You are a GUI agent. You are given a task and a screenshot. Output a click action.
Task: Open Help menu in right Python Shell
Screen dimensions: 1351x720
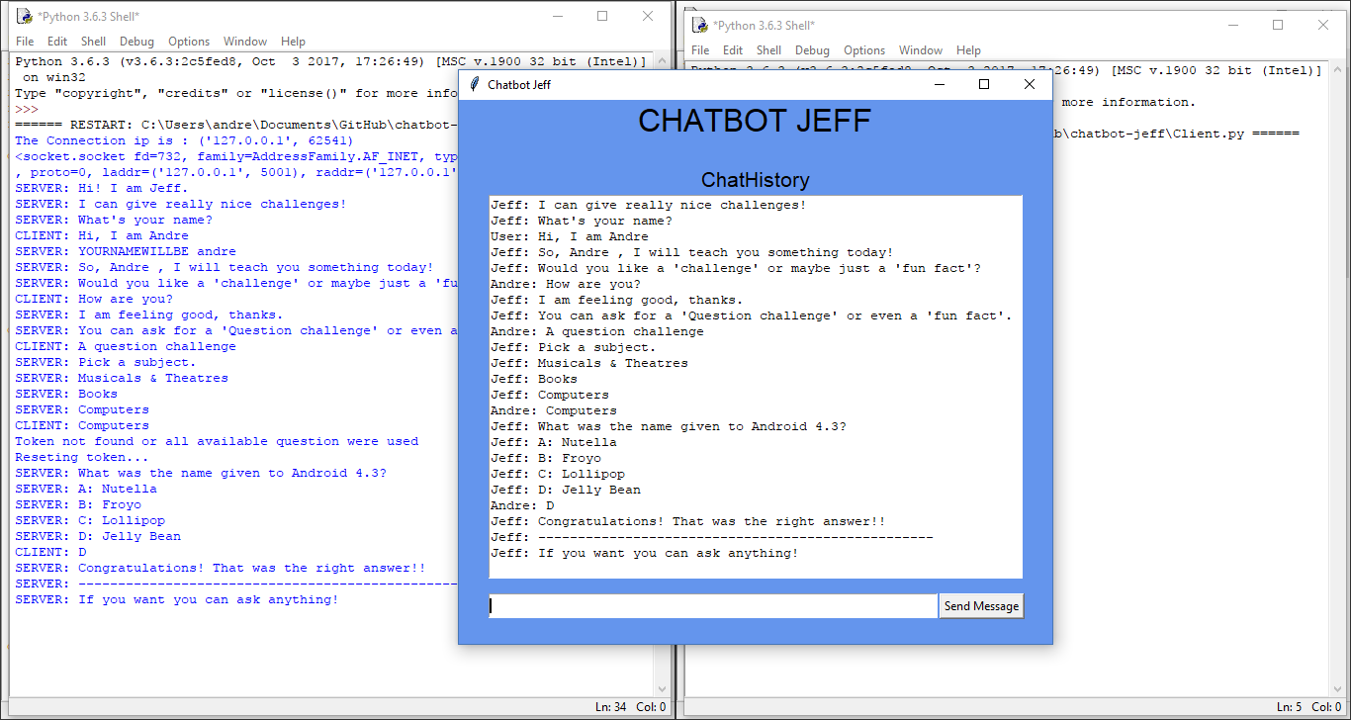tap(969, 50)
